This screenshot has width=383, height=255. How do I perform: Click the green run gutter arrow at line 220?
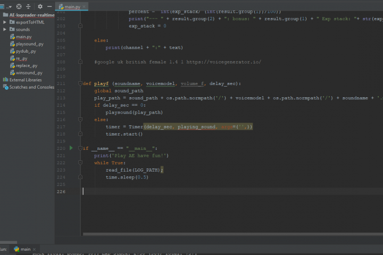[x=71, y=148]
